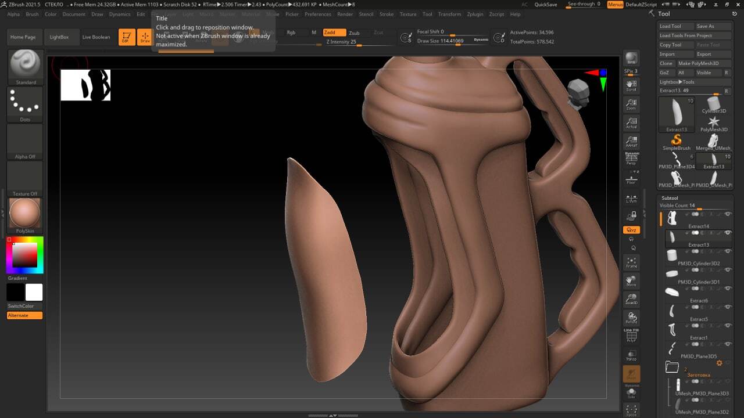Image resolution: width=744 pixels, height=418 pixels.
Task: Open the PolySkin material selector
Action: click(25, 216)
